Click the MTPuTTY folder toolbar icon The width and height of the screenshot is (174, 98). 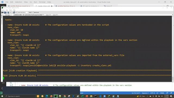[x=5, y=13]
